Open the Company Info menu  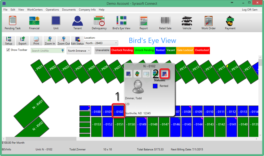point(87,10)
